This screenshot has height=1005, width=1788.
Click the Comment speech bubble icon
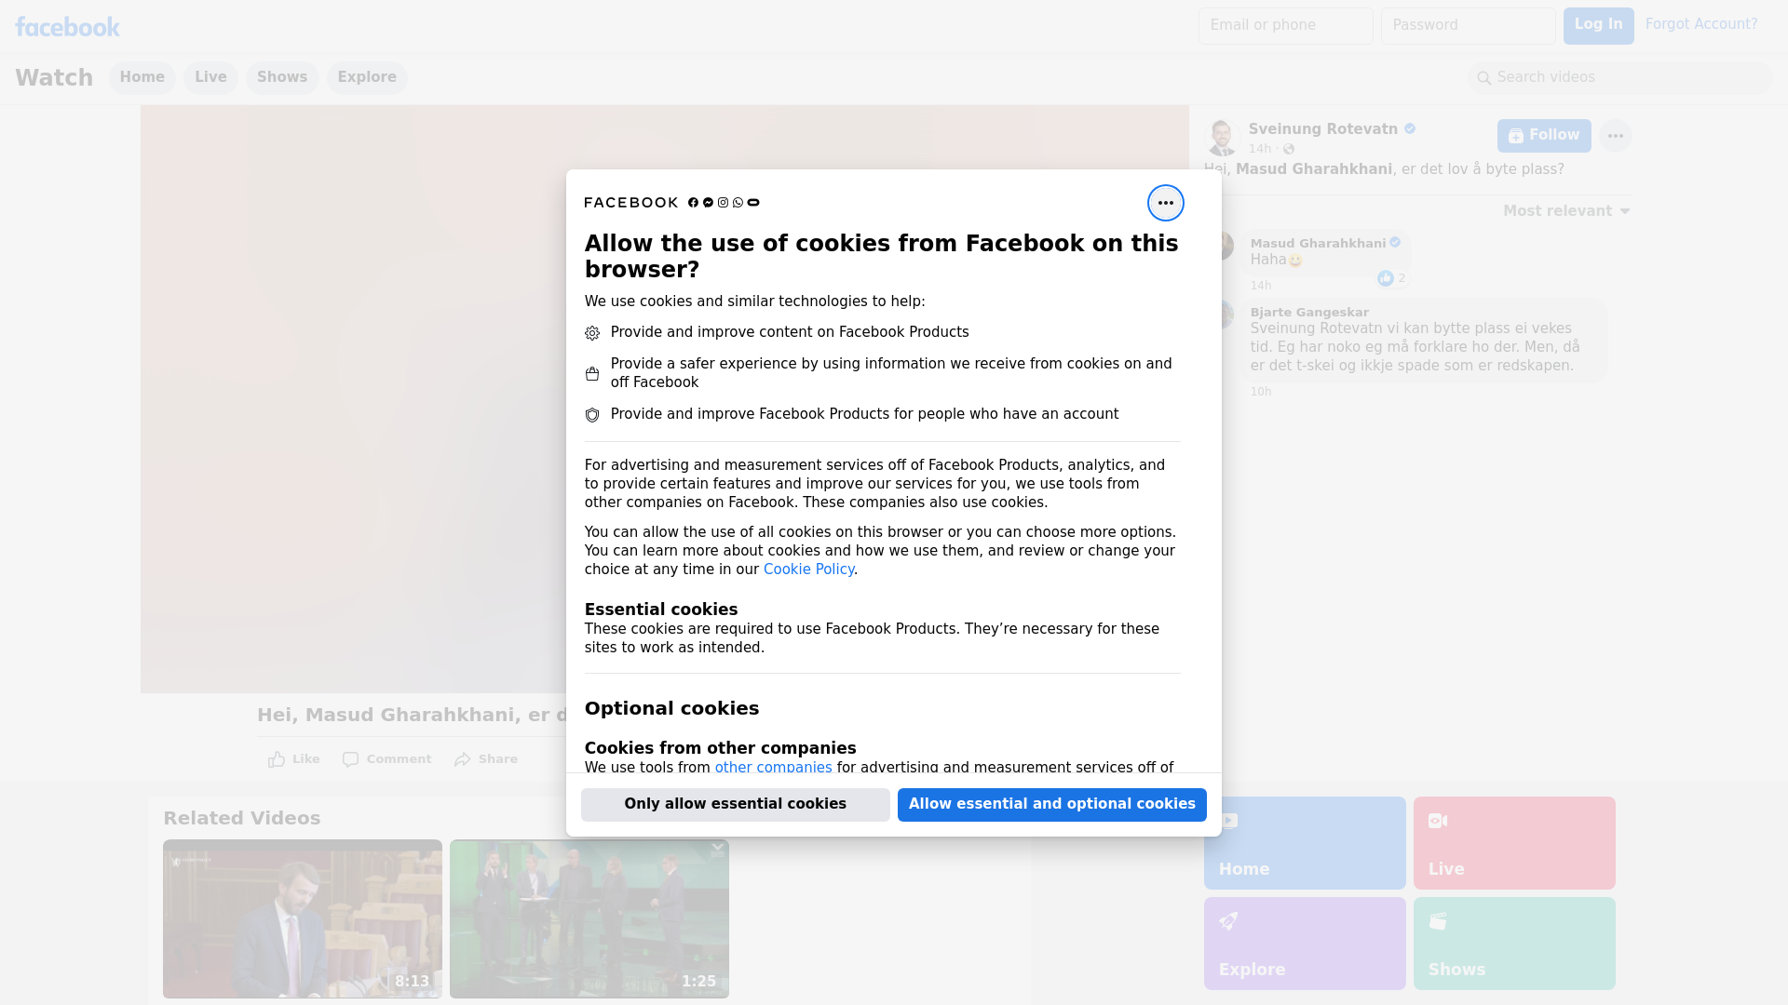[350, 759]
